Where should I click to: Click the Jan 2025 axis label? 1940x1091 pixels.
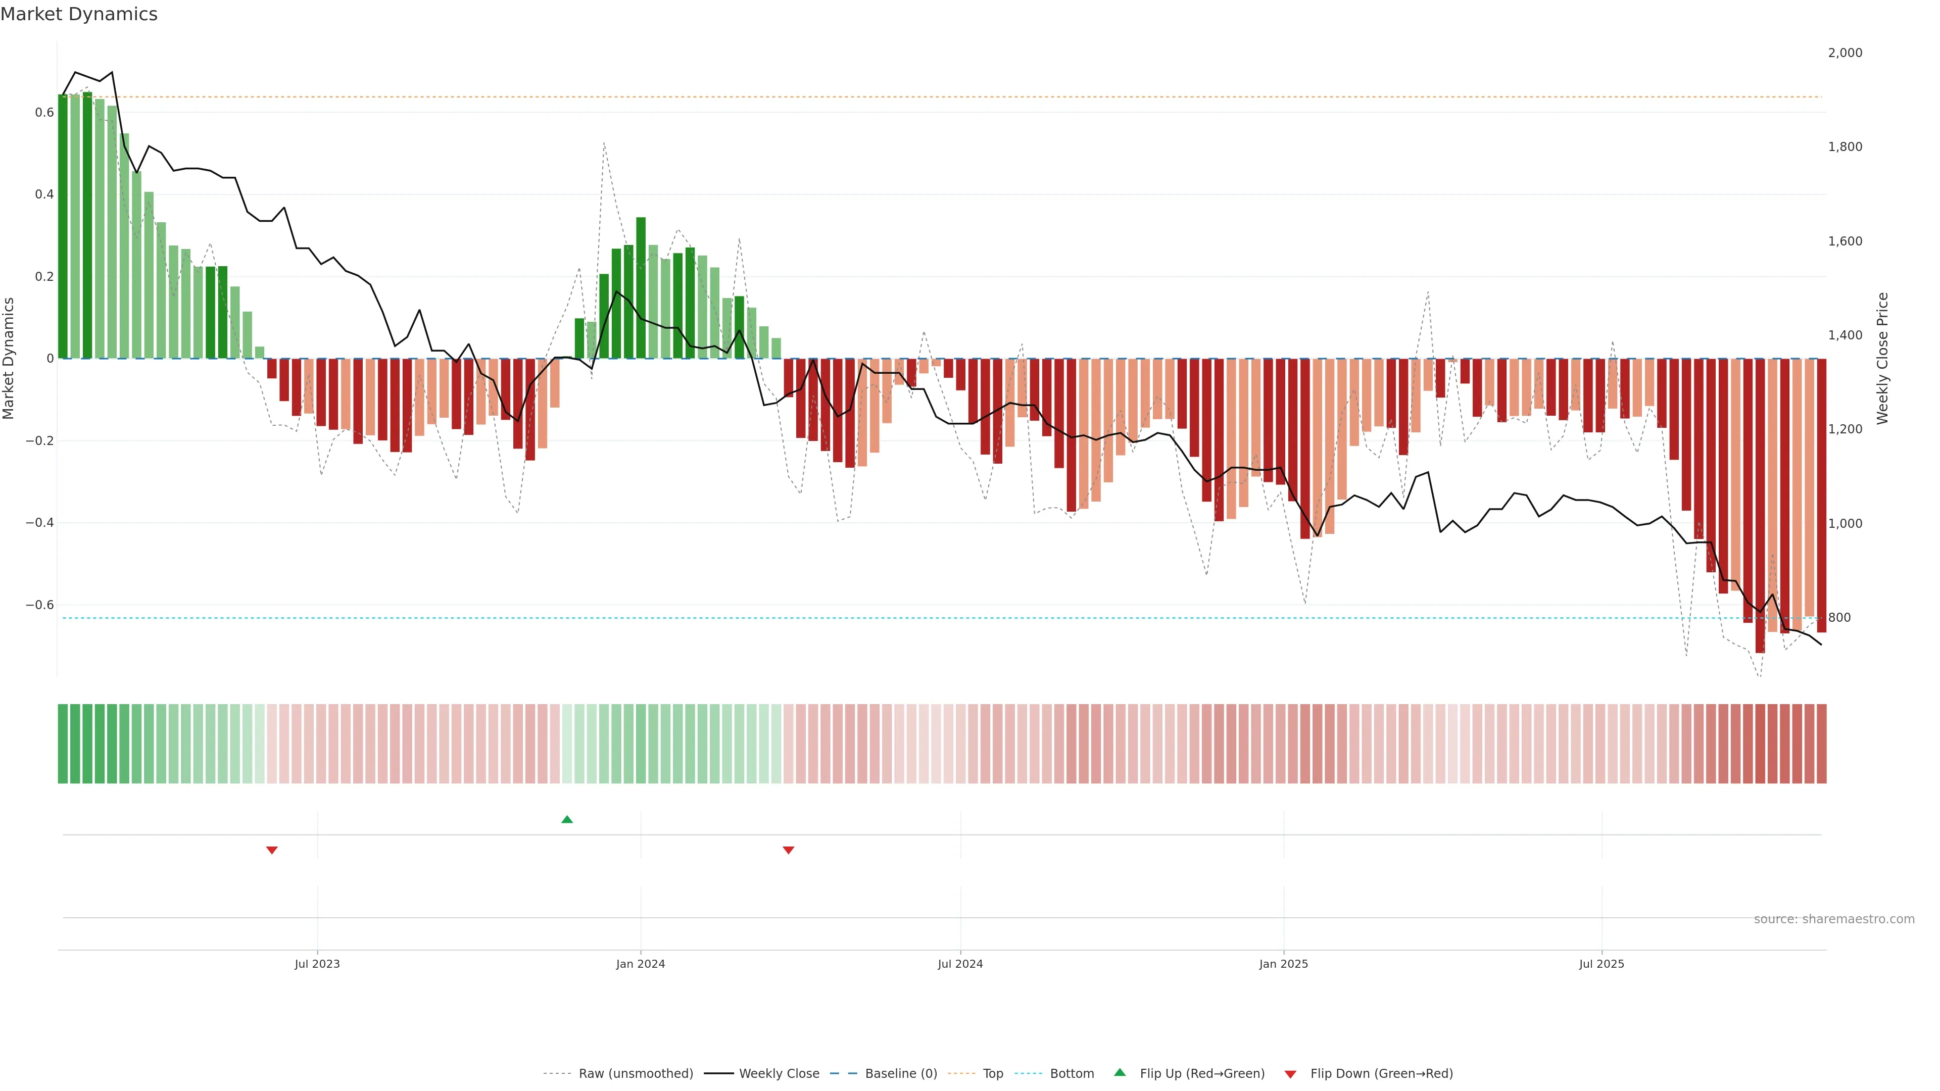(x=1283, y=964)
